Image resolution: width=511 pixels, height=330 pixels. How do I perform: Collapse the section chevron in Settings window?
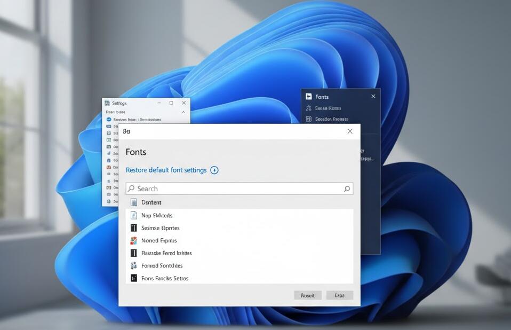[183, 112]
